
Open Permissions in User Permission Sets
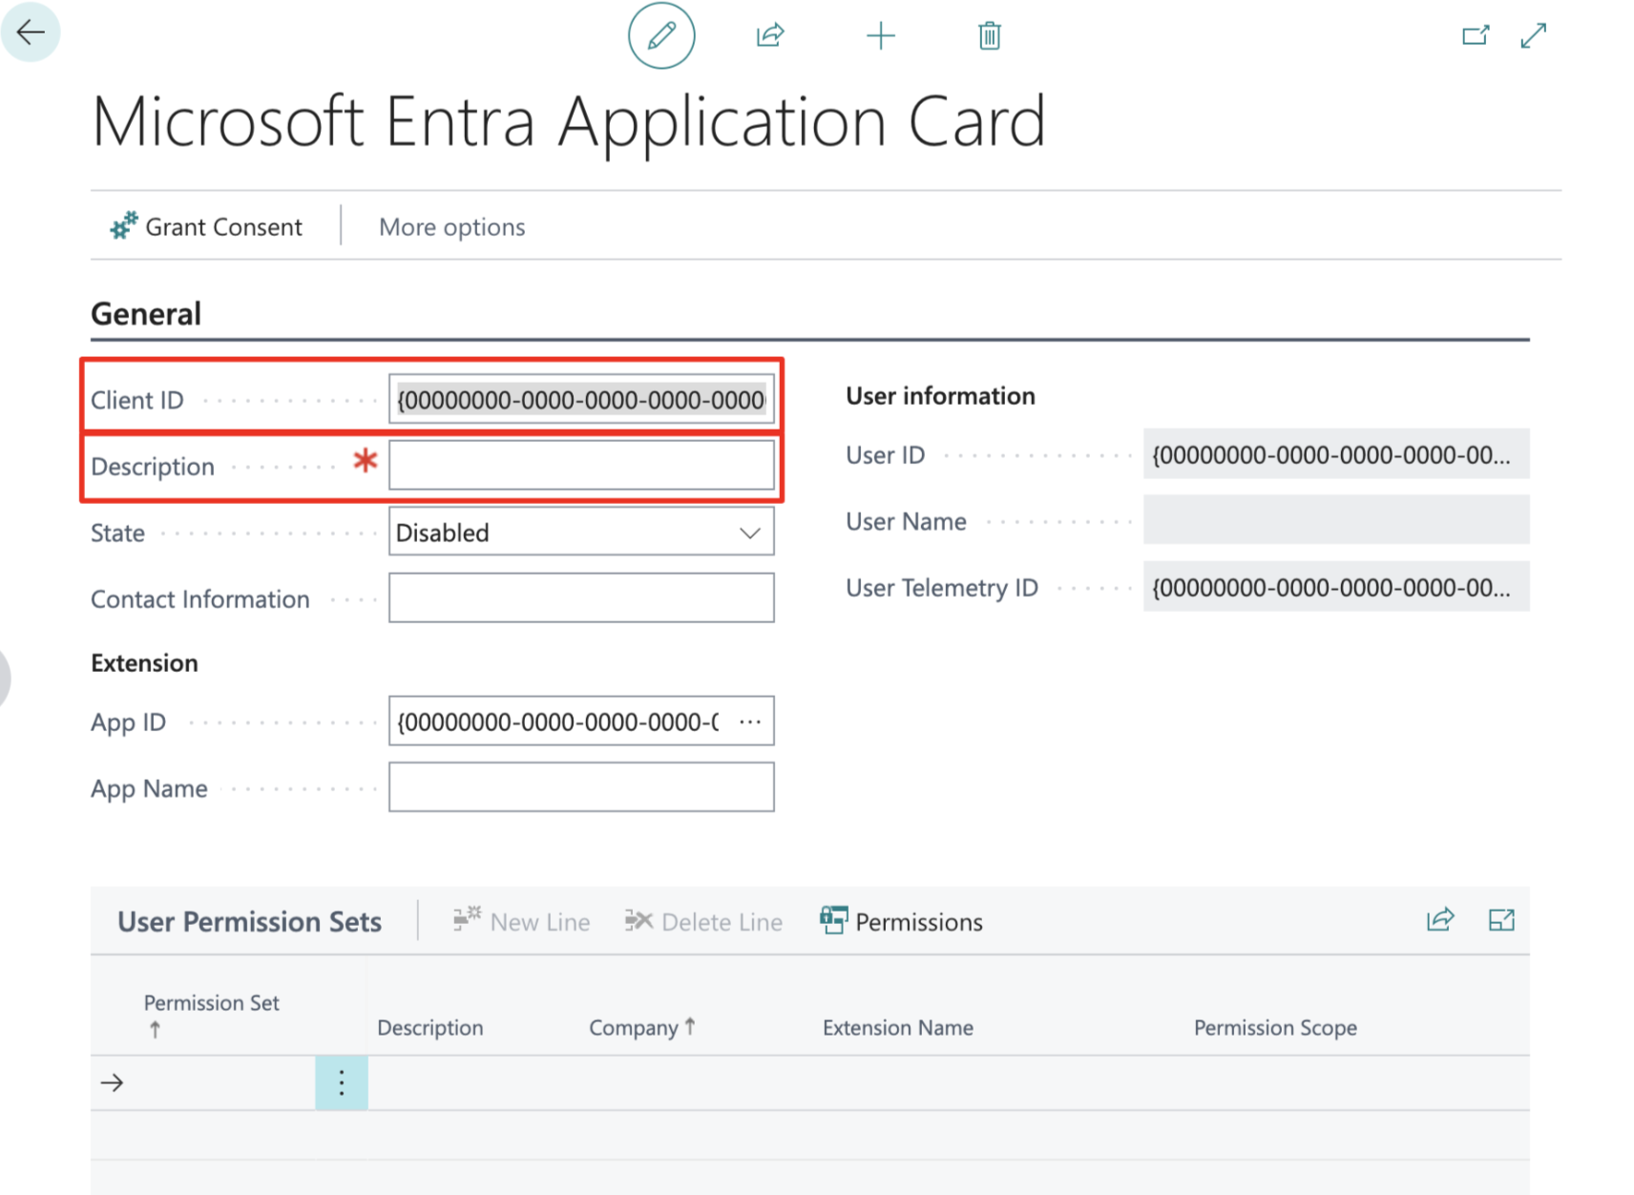[x=901, y=921]
